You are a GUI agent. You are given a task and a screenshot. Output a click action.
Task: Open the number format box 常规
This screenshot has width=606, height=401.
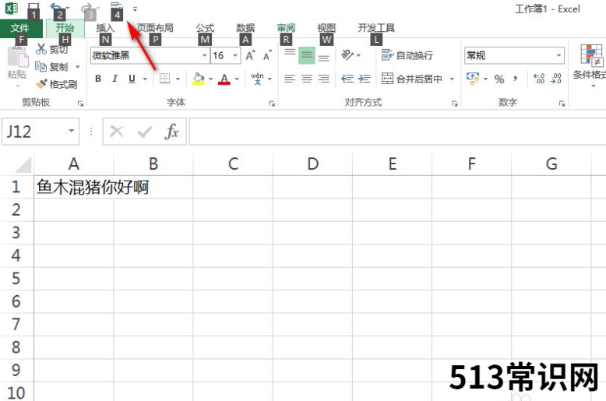(514, 55)
